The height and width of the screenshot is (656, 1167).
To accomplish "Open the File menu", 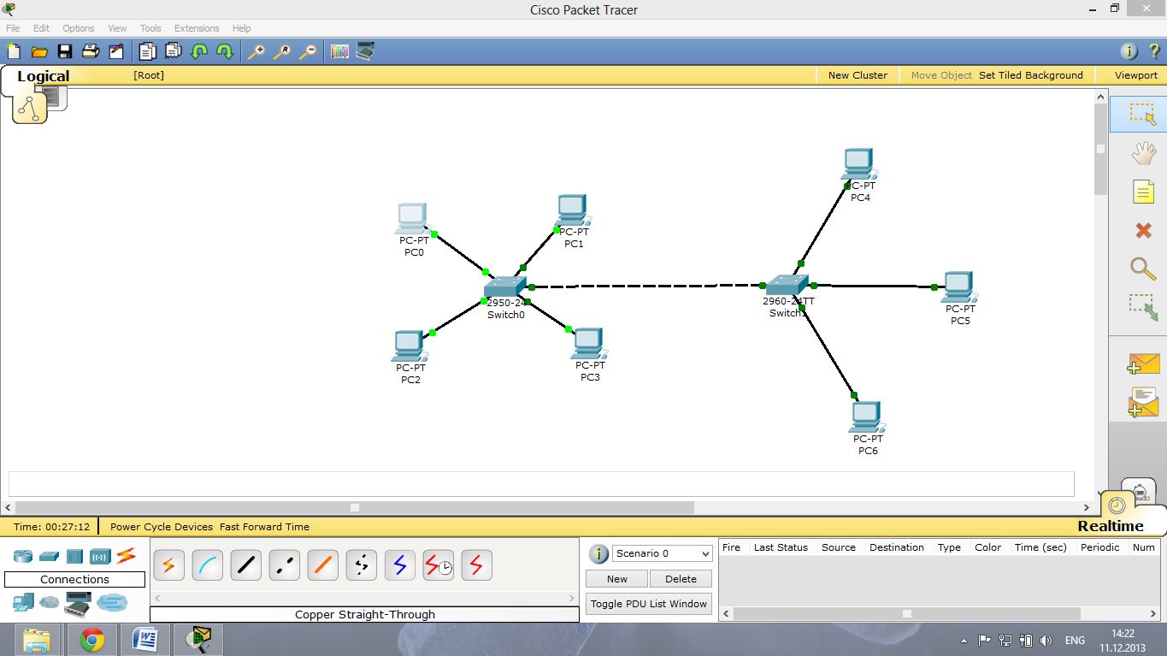I will click(13, 28).
